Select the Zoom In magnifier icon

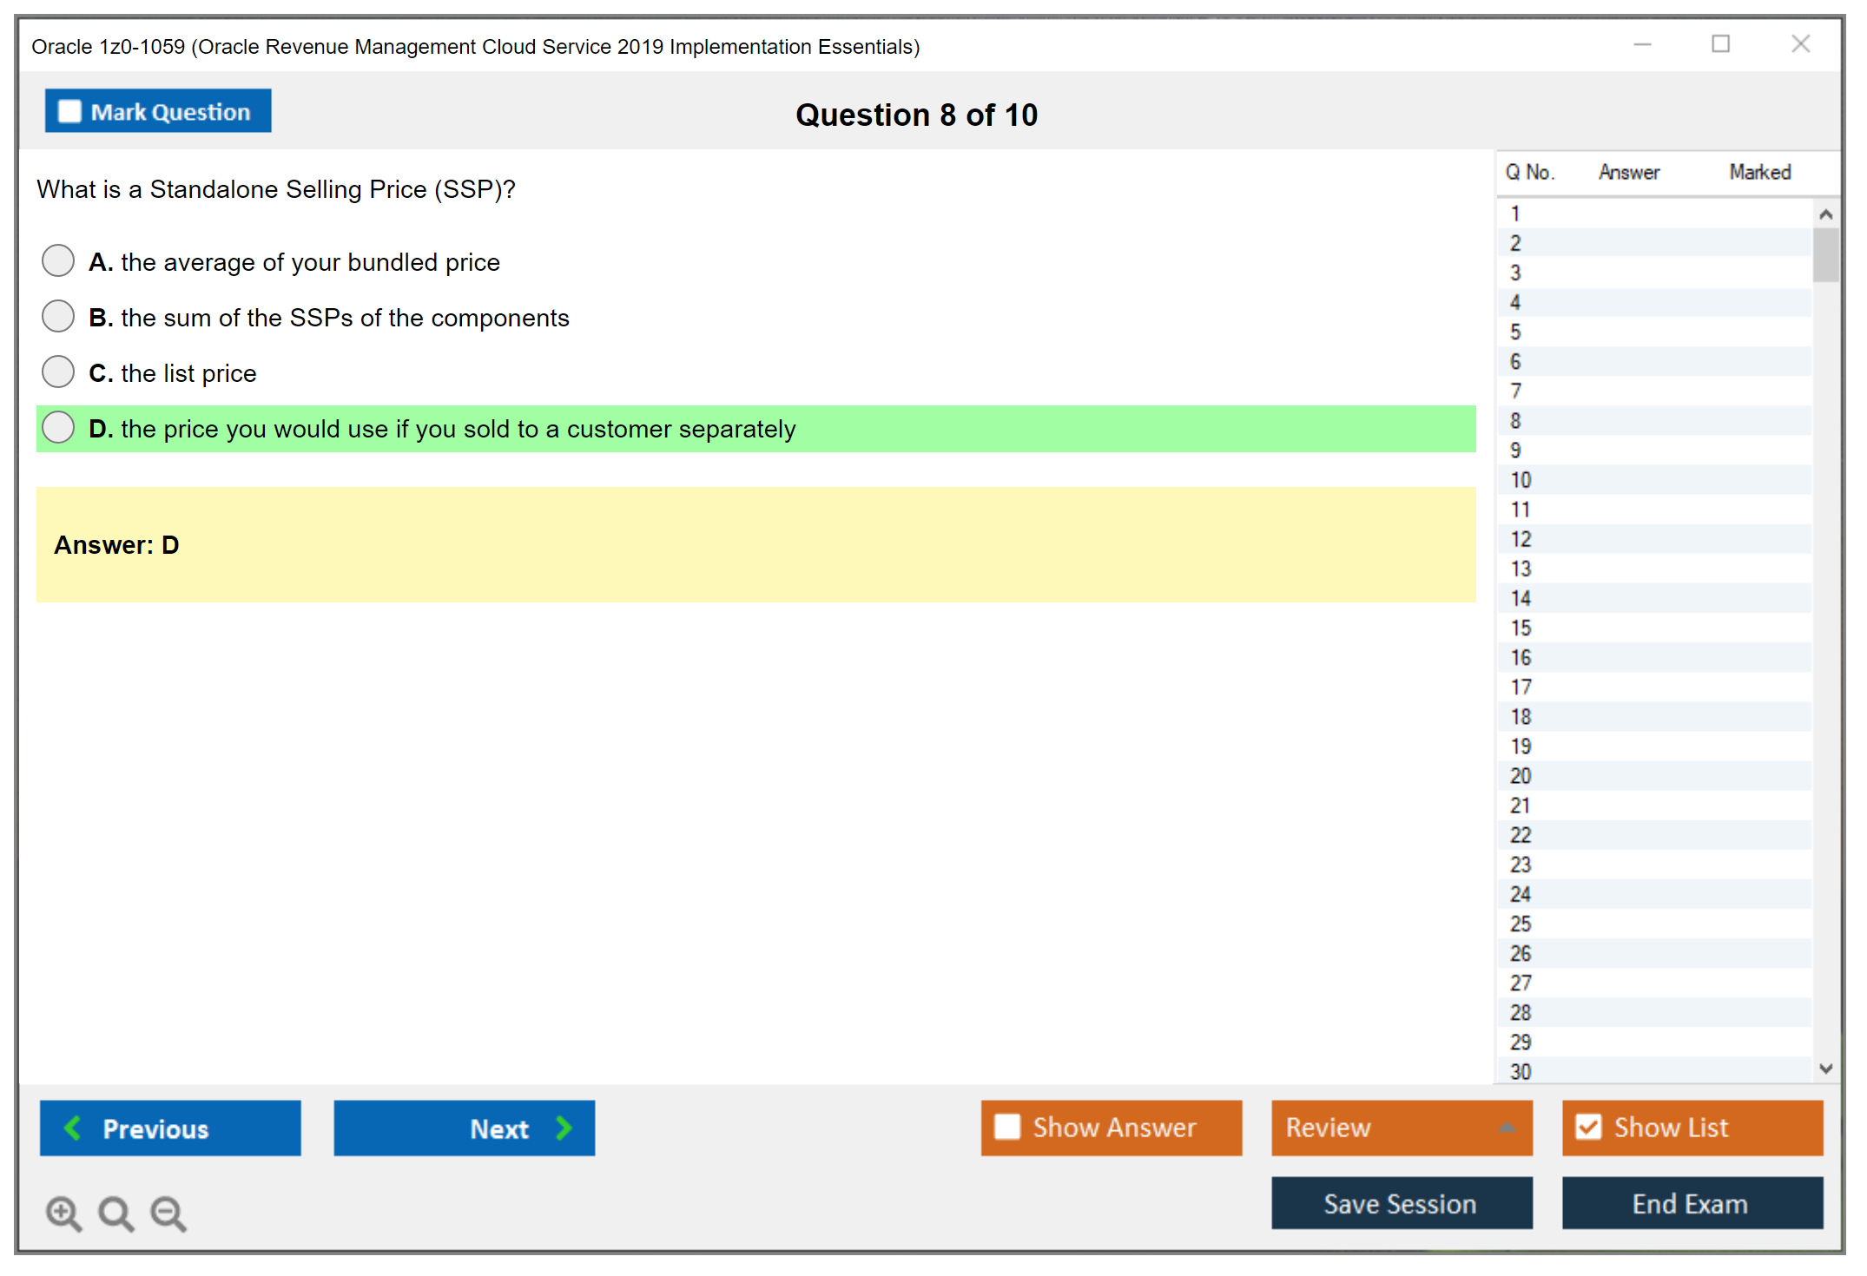coord(63,1212)
